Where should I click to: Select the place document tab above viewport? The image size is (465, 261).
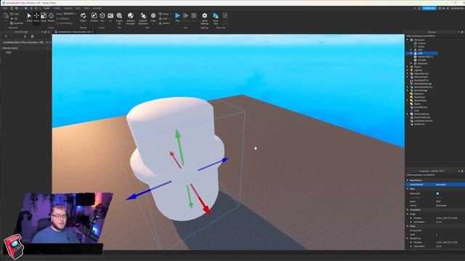[74, 32]
